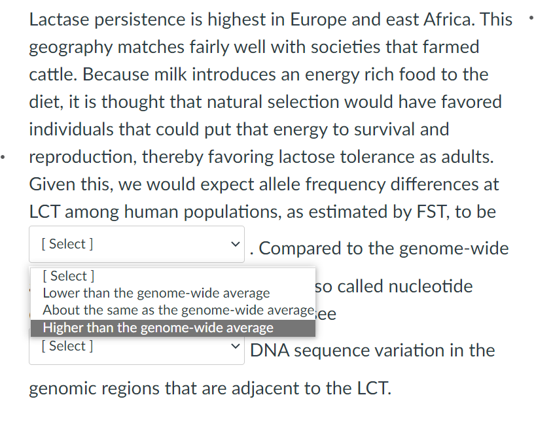Click the small dot in the left margin
Screen dimensions: 534x448
2,156
